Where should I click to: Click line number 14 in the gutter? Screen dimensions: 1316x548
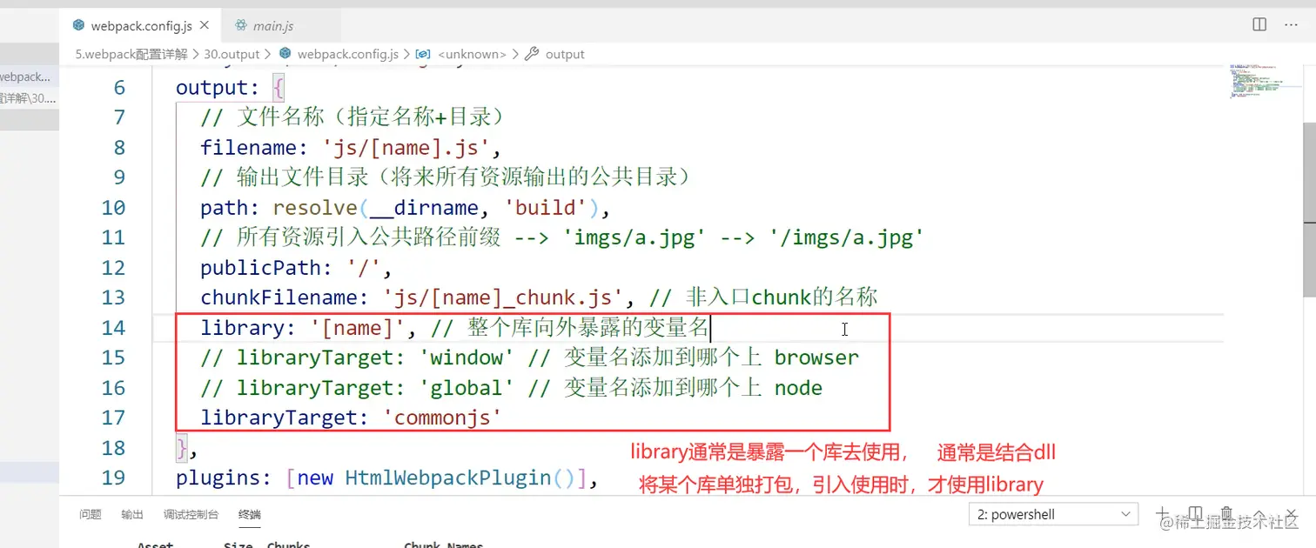113,328
